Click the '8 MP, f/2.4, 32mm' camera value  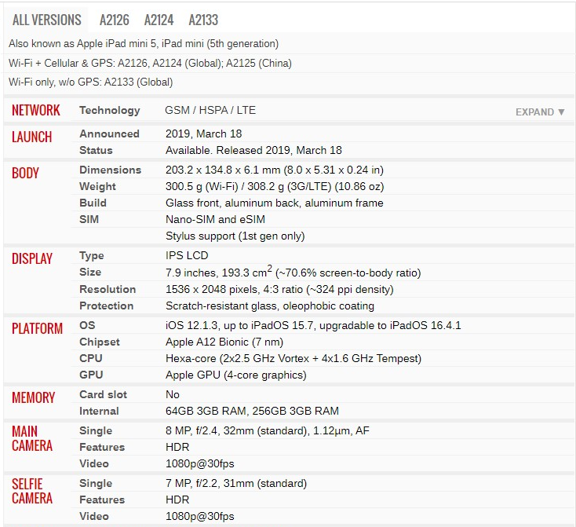[x=267, y=430]
